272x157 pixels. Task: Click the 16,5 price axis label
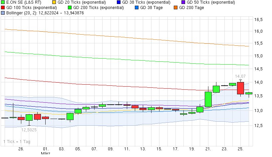tap(258, 20)
